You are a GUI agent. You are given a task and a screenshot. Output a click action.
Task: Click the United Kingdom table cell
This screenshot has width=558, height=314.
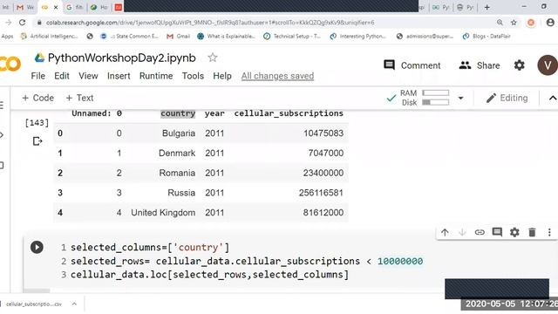click(x=163, y=213)
